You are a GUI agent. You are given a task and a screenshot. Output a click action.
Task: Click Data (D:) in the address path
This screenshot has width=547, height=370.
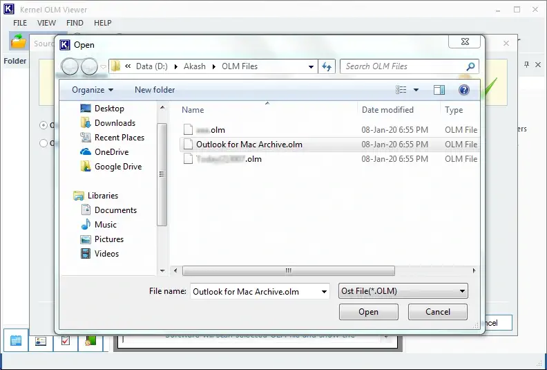click(x=152, y=66)
